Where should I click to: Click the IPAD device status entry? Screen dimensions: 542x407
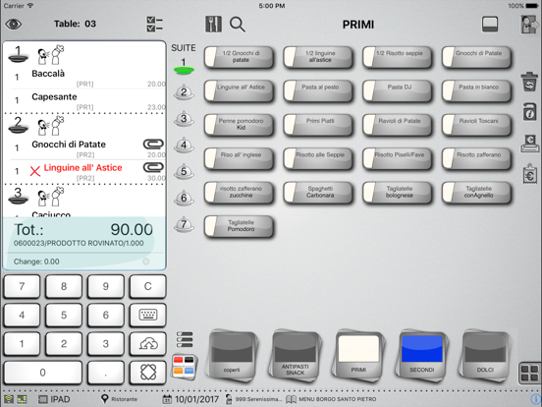click(54, 399)
